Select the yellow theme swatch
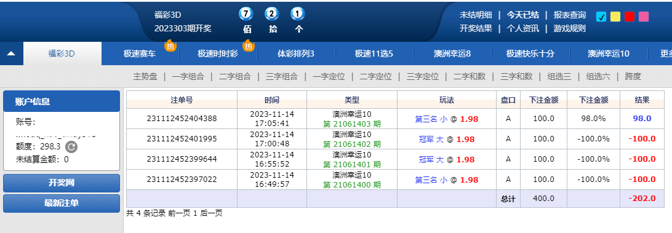Image resolution: width=672 pixels, height=233 pixels. [x=615, y=17]
